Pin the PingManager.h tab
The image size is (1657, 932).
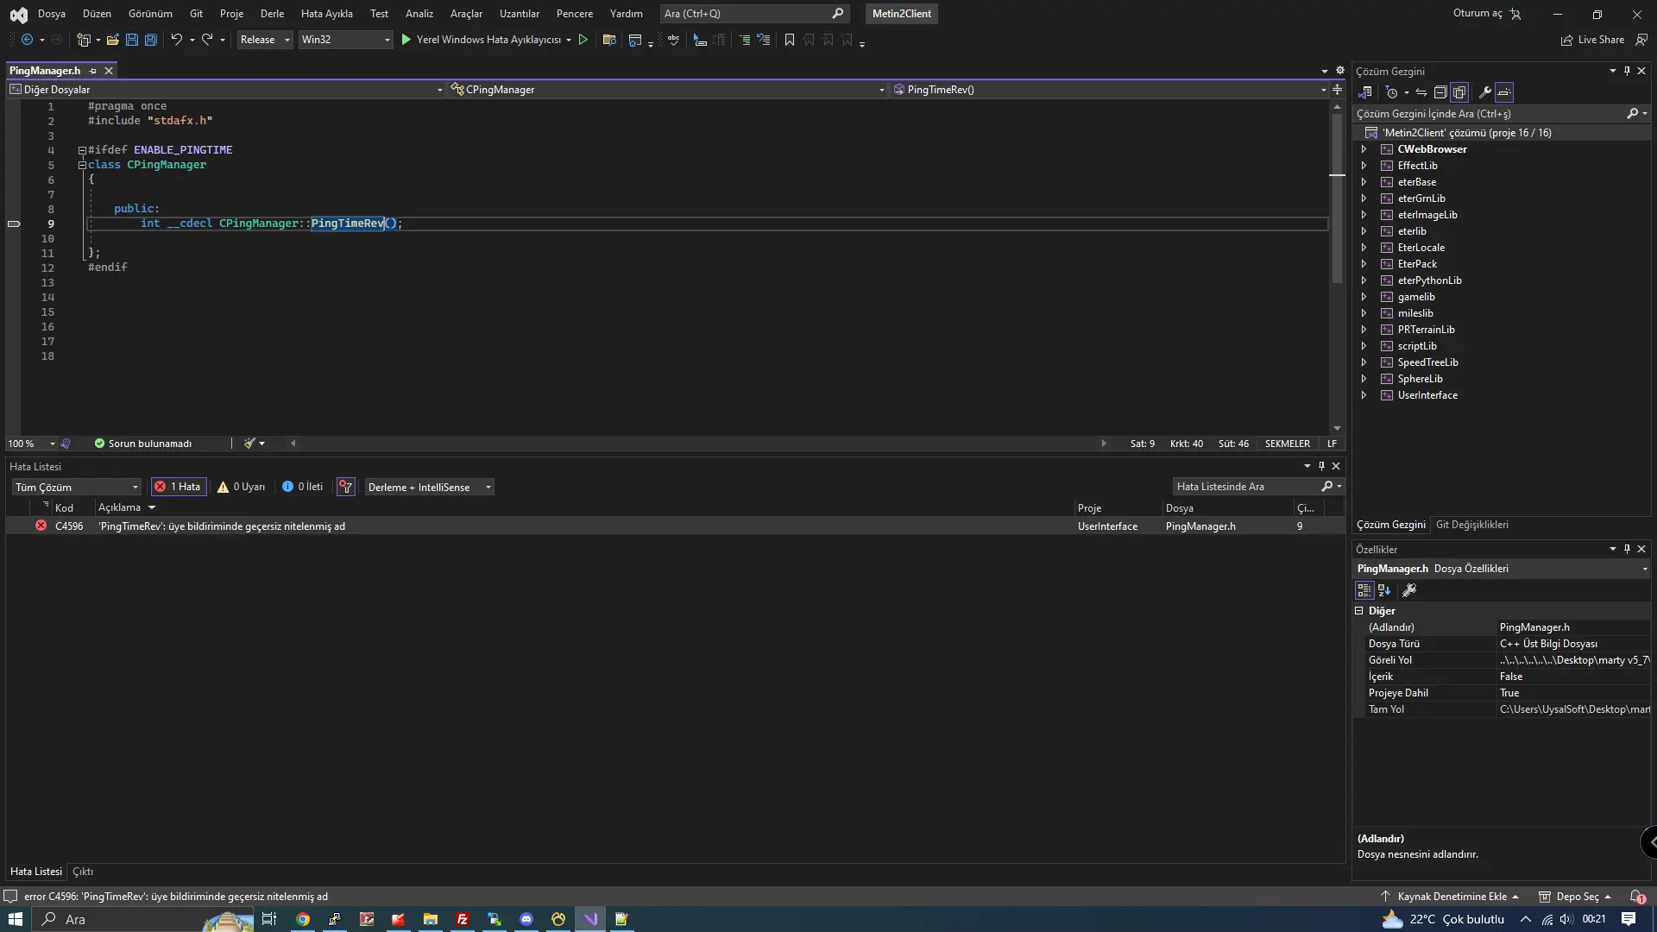[92, 71]
